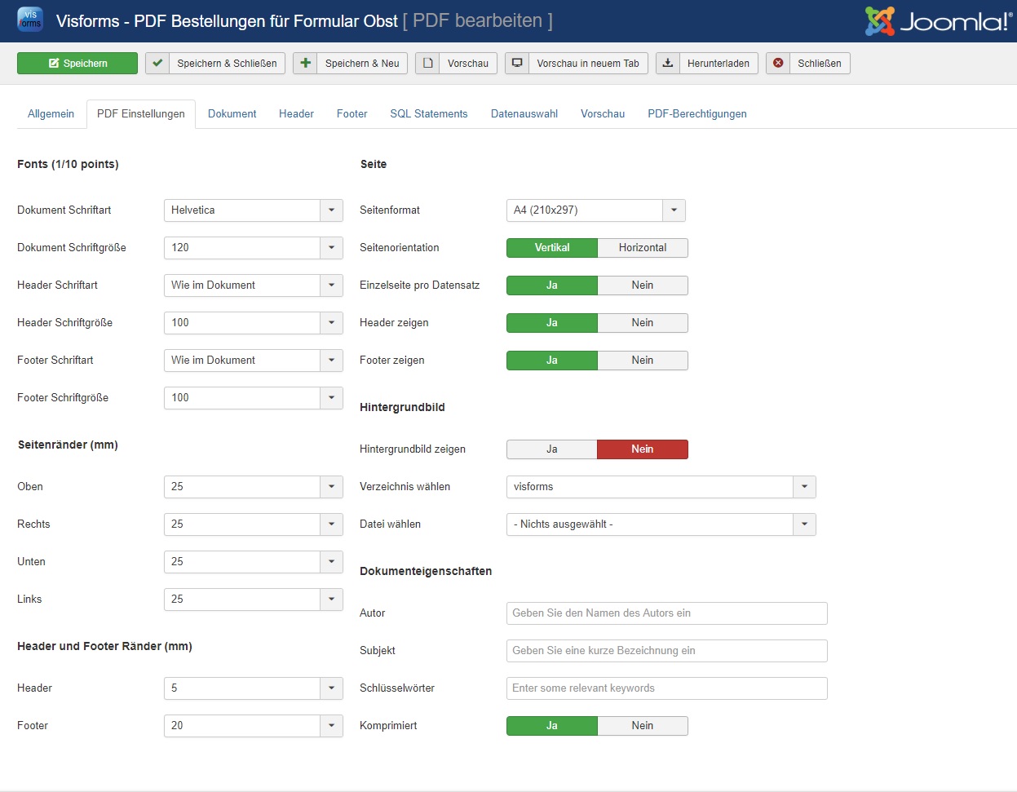Enable Hintergrundbild zeigen with Ja
This screenshot has width=1017, height=792.
551,449
